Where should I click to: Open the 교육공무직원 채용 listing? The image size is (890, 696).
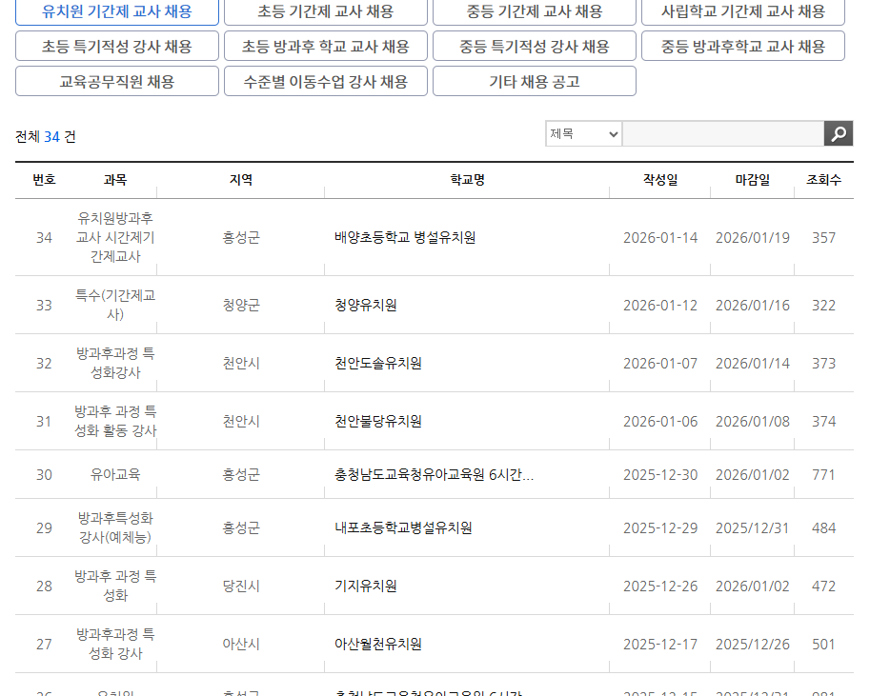click(116, 80)
